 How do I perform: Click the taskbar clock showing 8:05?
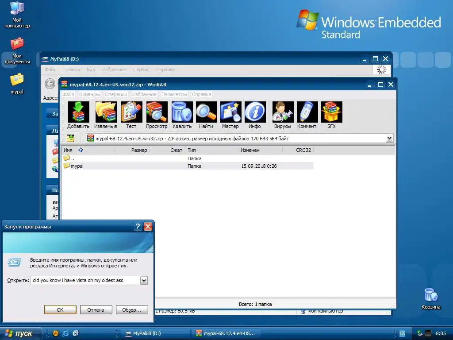tap(441, 333)
